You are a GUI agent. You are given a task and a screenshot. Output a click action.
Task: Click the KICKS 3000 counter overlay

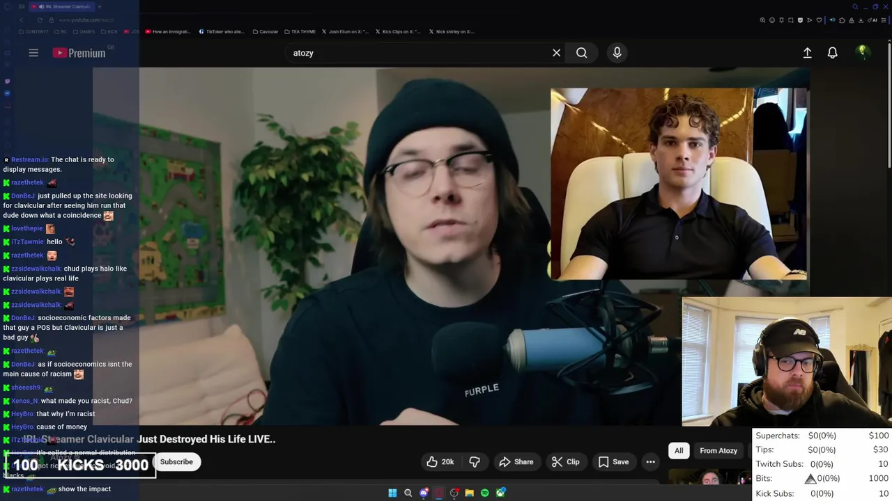point(79,466)
